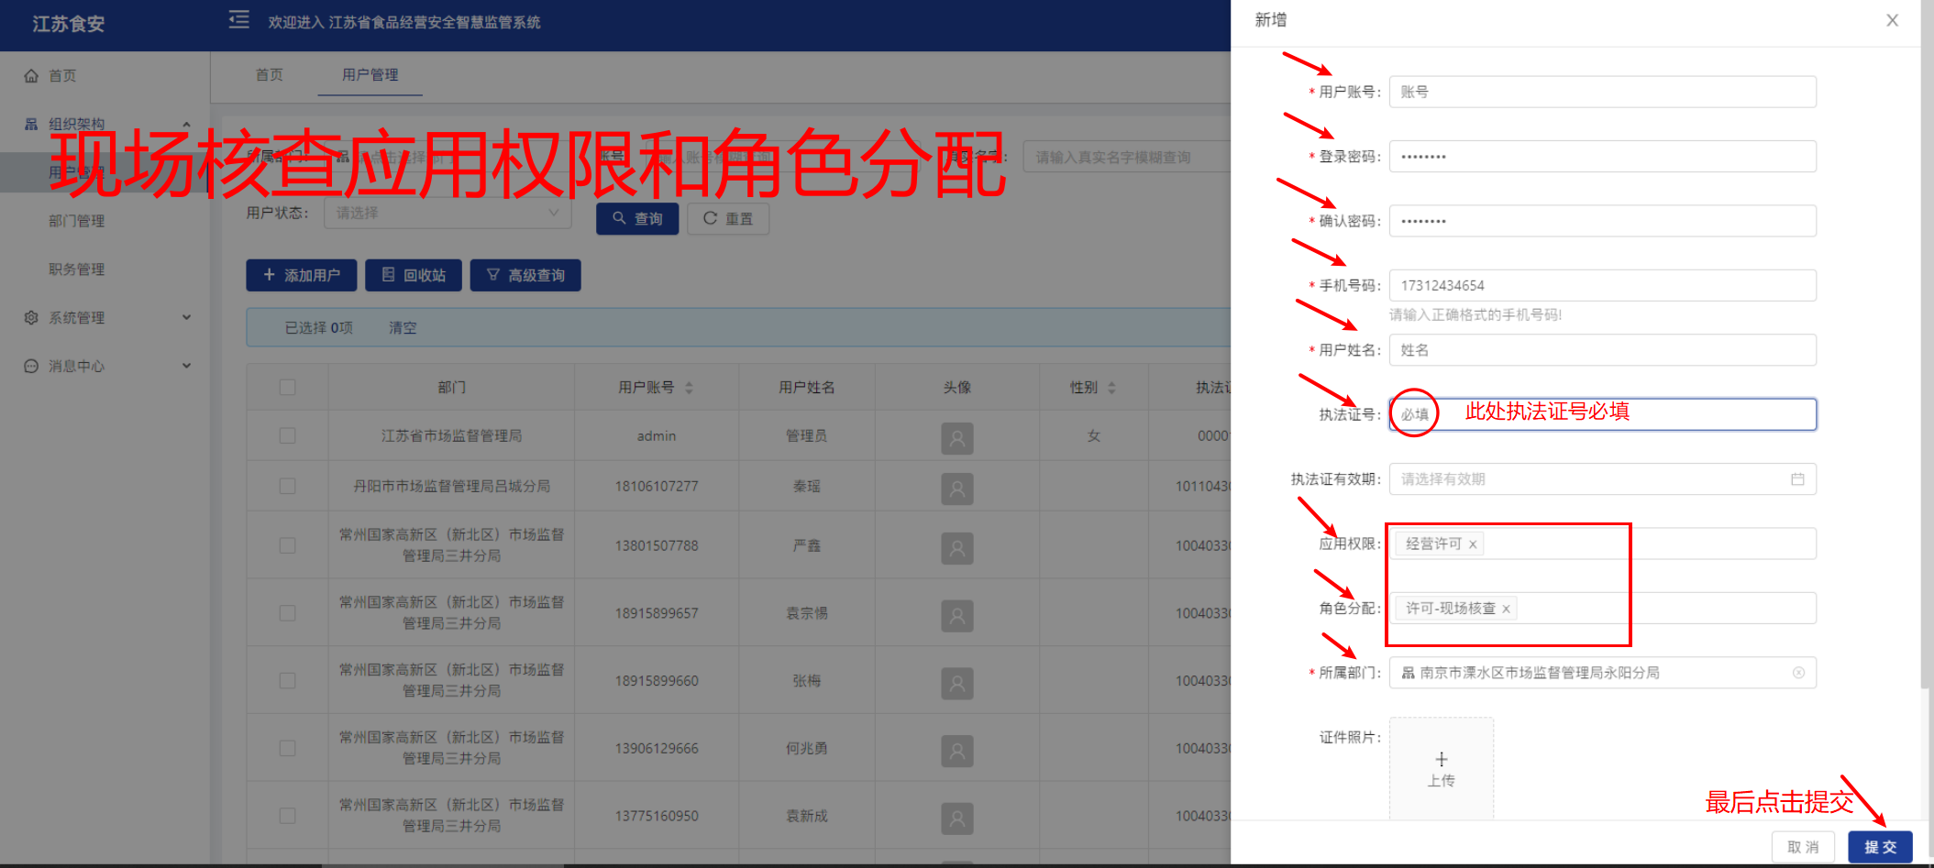
Task: Click the plus icon to upload 证件照片
Action: click(x=1441, y=760)
